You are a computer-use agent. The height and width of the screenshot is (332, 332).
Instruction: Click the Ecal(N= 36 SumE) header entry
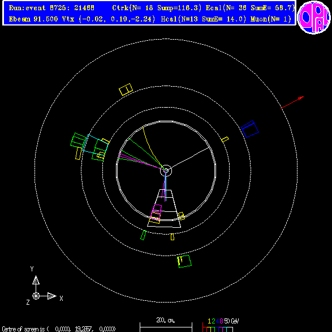tap(250, 8)
